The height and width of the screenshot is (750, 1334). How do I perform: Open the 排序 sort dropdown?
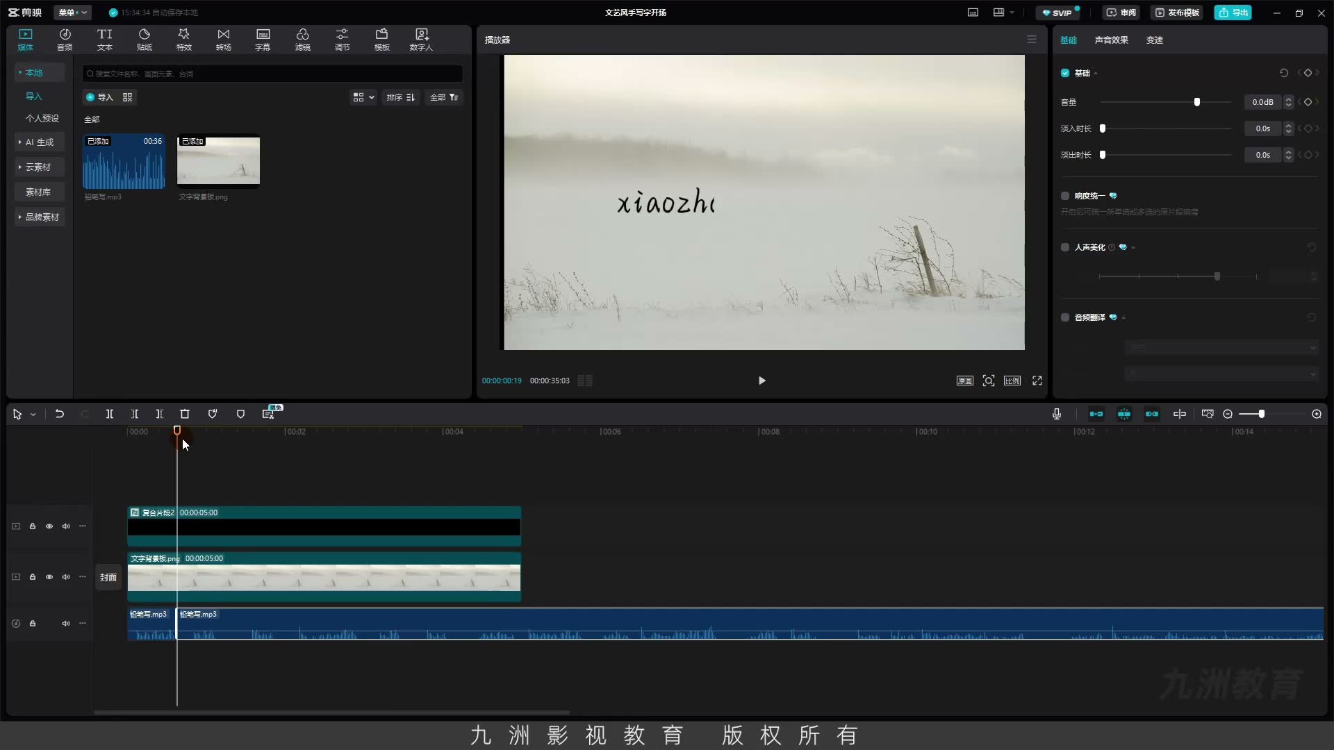click(401, 97)
